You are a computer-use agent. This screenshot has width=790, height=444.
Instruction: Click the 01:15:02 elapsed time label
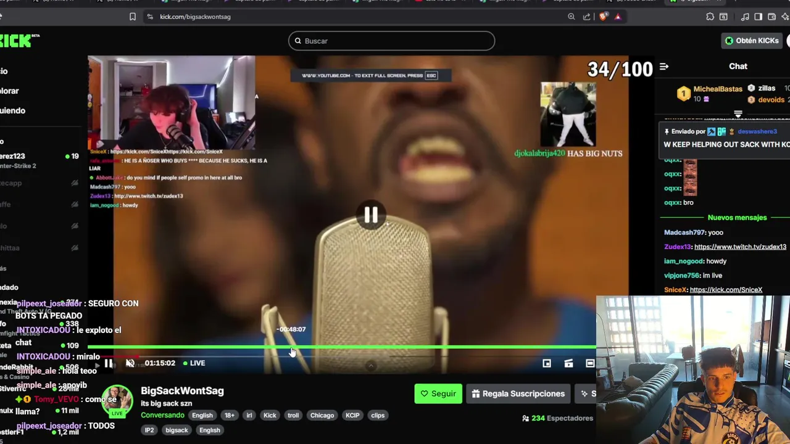click(160, 363)
